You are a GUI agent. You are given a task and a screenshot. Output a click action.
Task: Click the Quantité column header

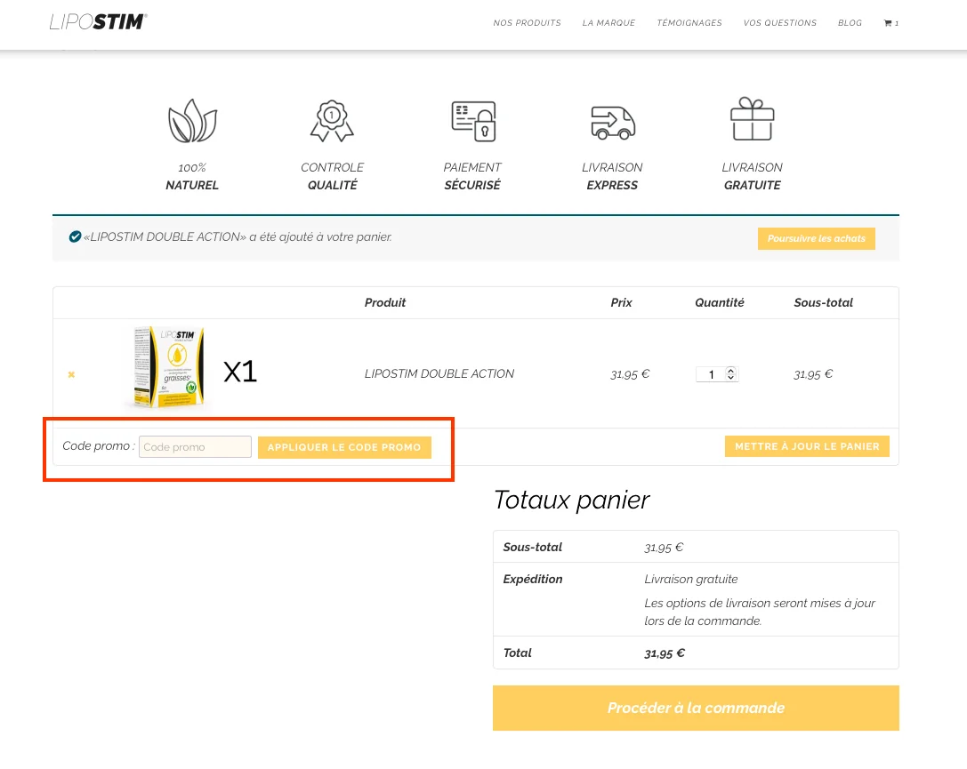point(720,302)
